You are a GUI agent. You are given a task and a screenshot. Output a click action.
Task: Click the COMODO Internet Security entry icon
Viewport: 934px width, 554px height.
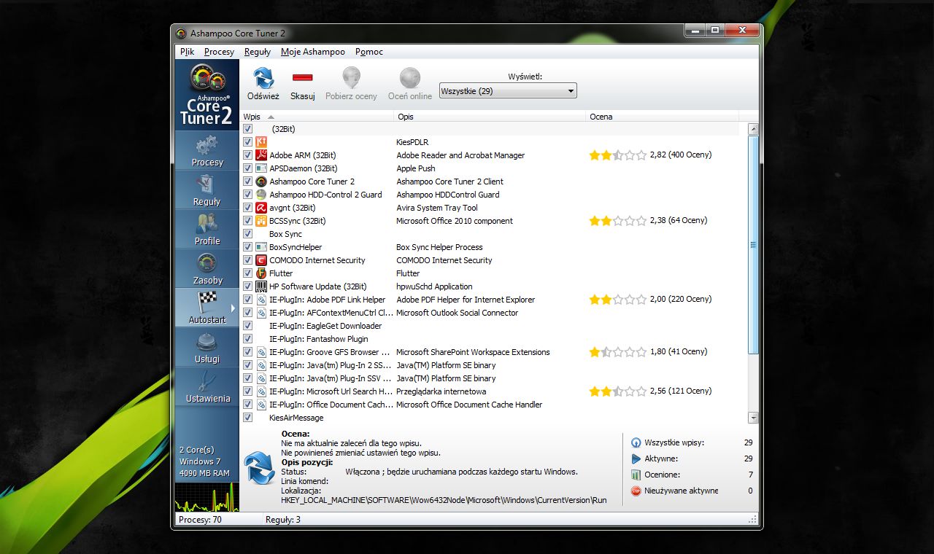coord(261,260)
